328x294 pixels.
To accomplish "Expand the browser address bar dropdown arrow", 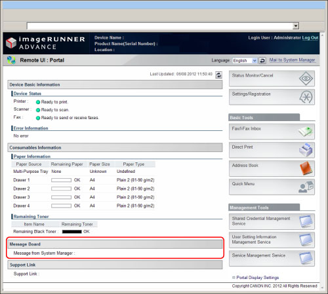I will pyautogui.click(x=296, y=26).
